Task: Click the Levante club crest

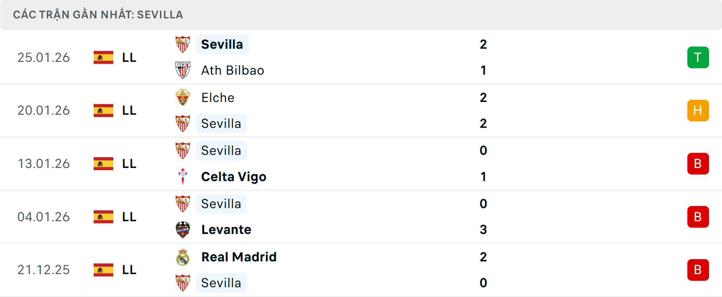Action: [183, 229]
